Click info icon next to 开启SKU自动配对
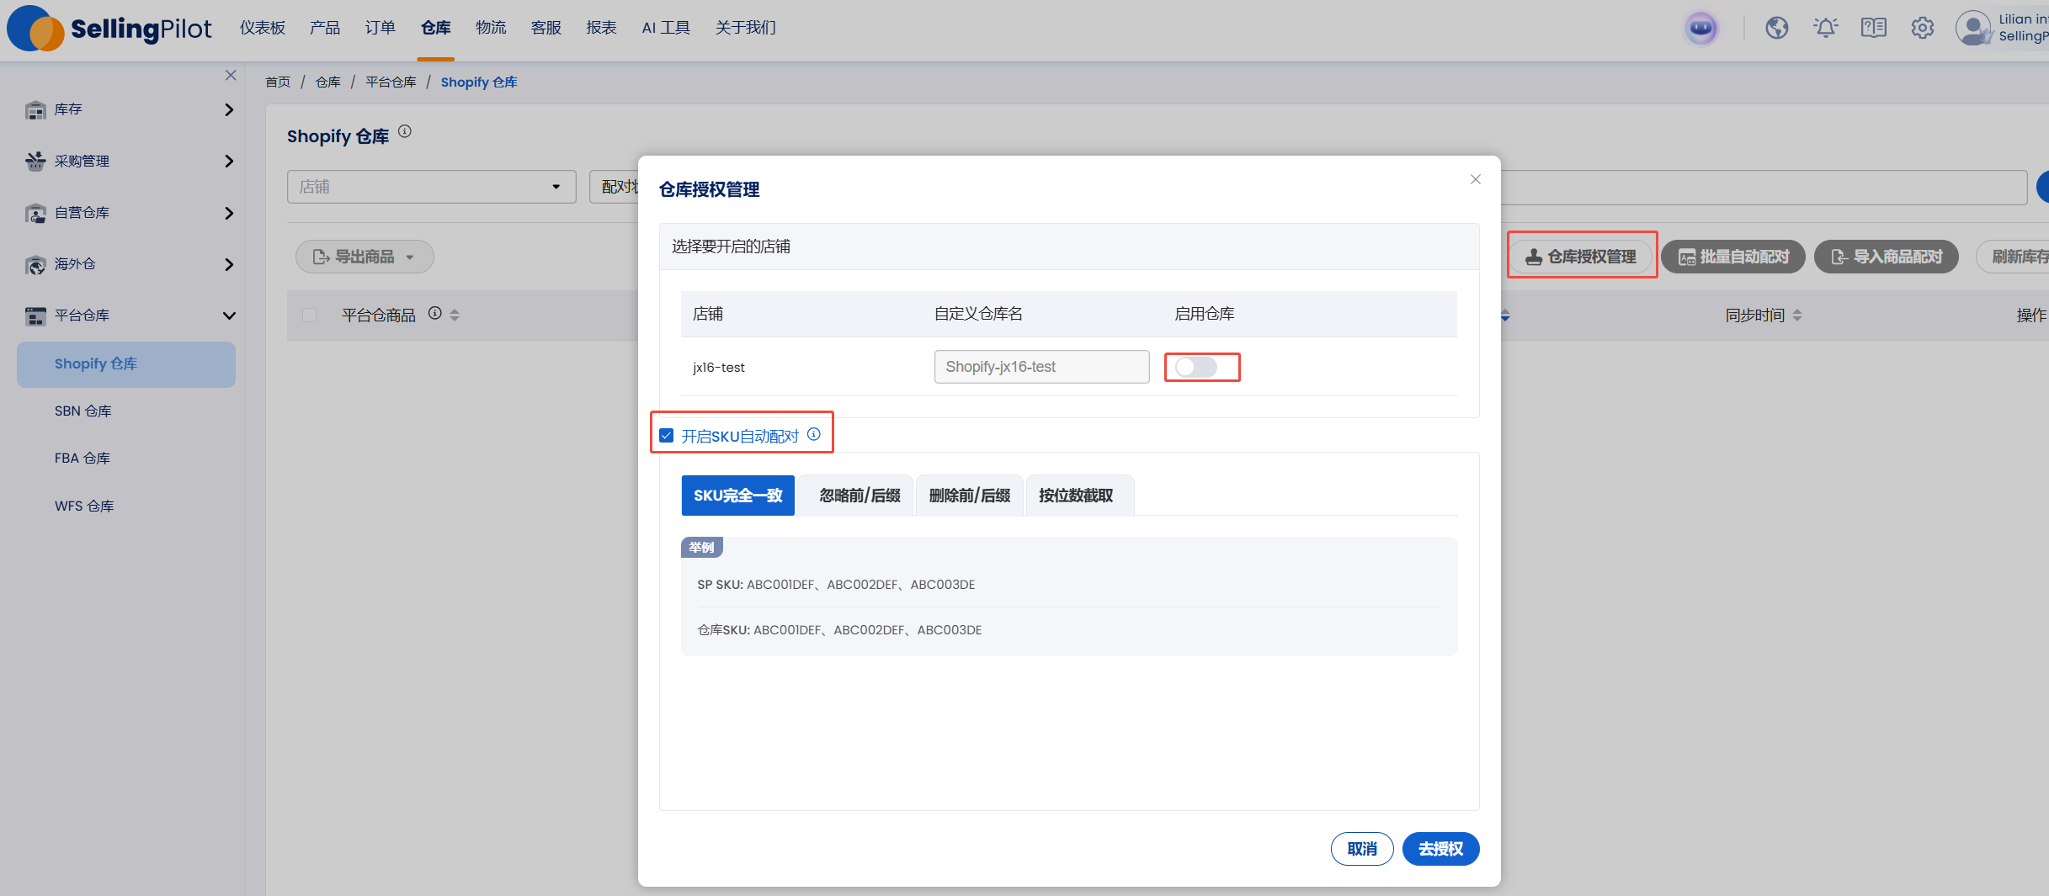The width and height of the screenshot is (2049, 896). pos(814,434)
